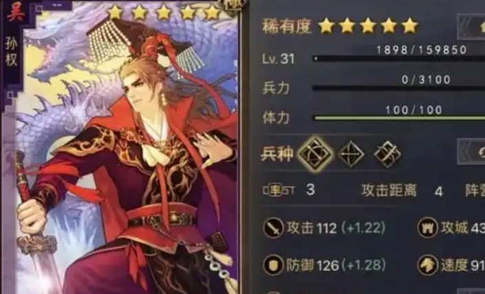Click the green 体力 100/100 stamina bar
The height and width of the screenshot is (294, 485).
pos(399,118)
